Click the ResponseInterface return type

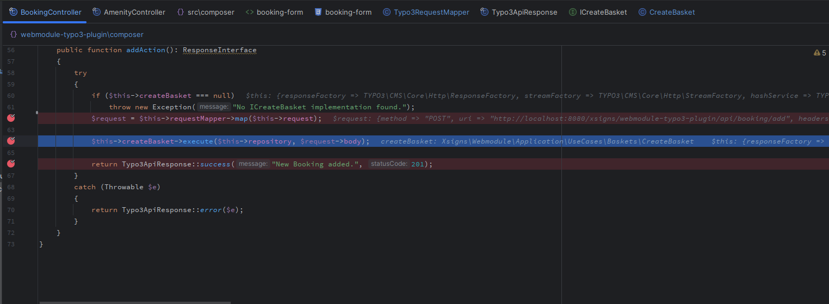coord(219,50)
